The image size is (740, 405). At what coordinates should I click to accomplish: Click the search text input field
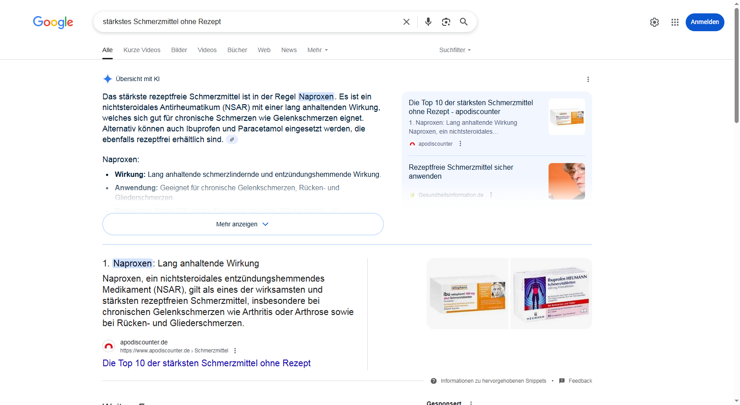click(x=249, y=22)
